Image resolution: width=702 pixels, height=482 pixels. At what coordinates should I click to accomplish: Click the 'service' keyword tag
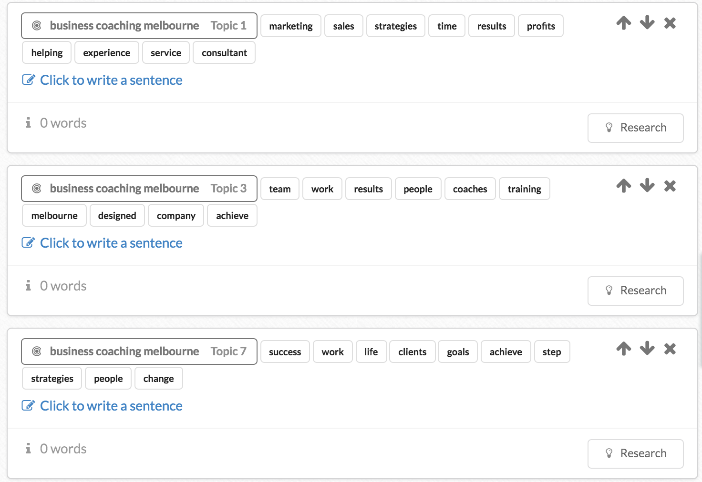(x=166, y=52)
